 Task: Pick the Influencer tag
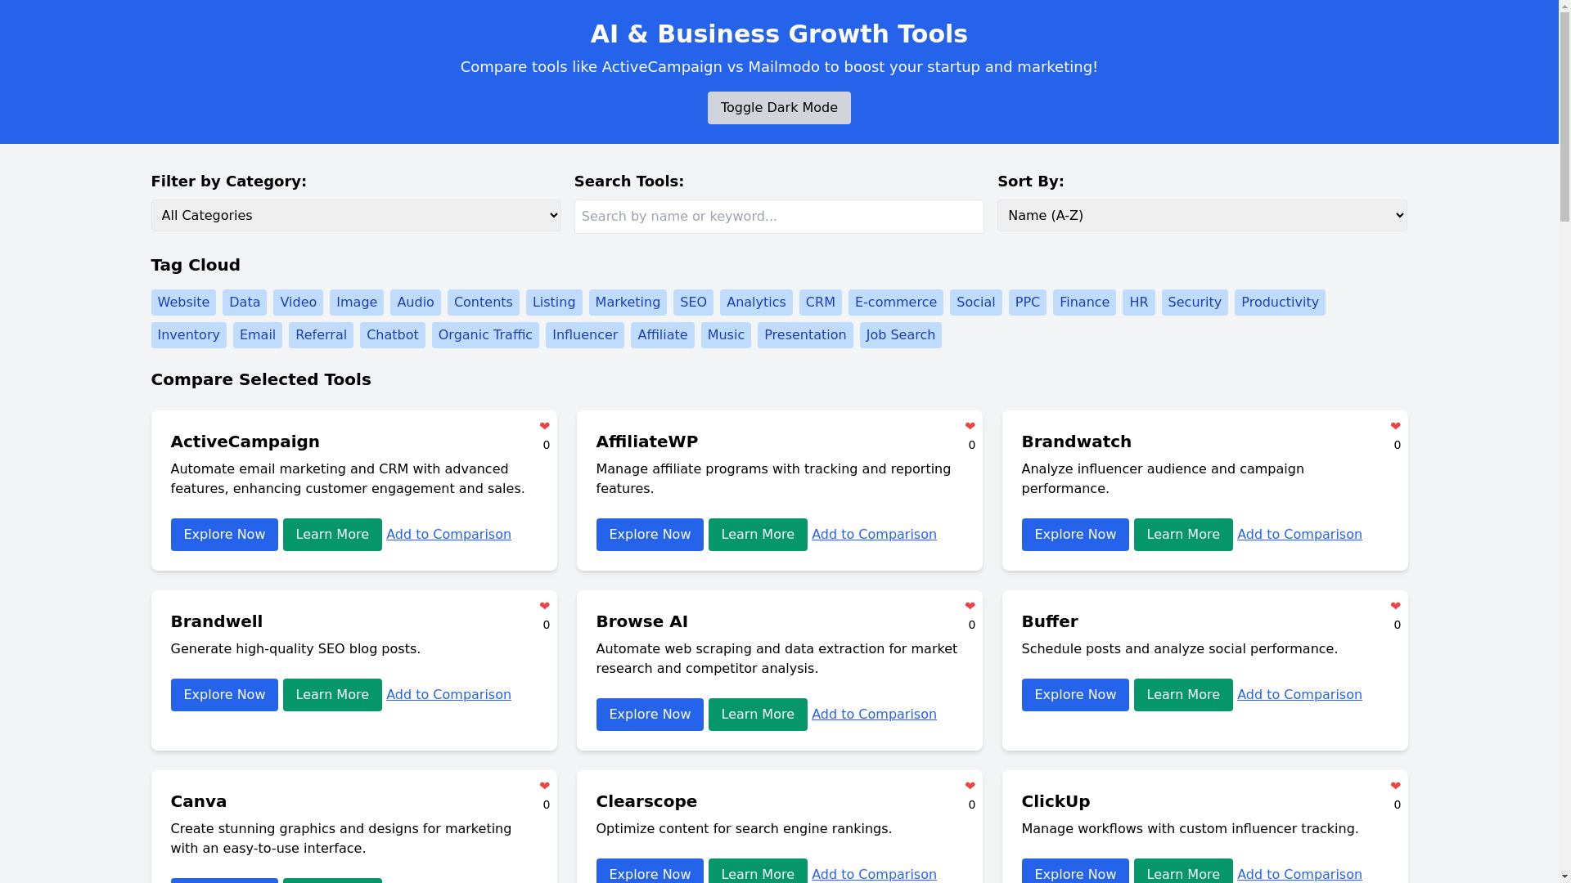coord(585,335)
